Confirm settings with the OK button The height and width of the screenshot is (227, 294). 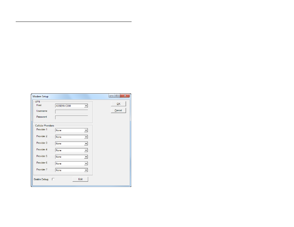coord(118,104)
